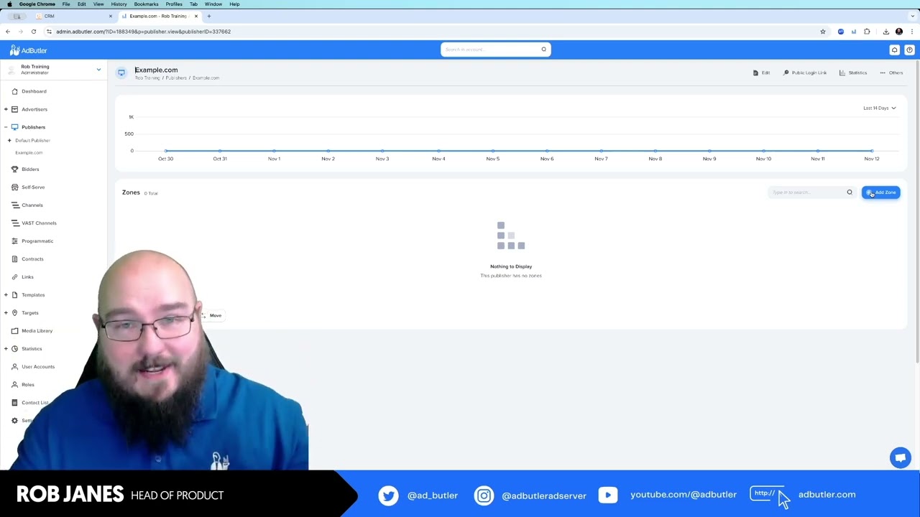Screen dimensions: 920x517
Task: Click the Channels icon in sidebar
Action: tap(14, 205)
